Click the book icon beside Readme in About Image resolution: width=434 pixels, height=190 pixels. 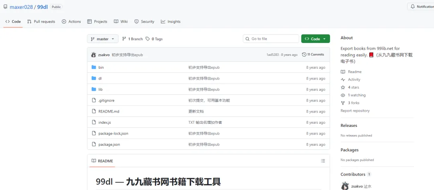click(343, 72)
